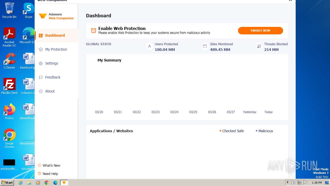Click the 03/22 chart date label
This screenshot has height=186, width=330.
tap(137, 112)
